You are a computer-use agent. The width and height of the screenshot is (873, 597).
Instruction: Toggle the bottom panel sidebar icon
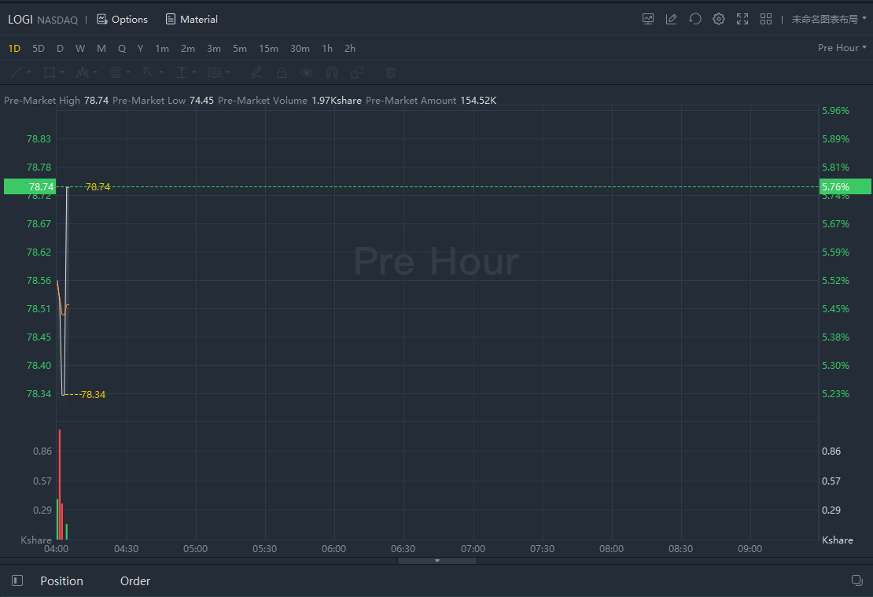pyautogui.click(x=17, y=580)
